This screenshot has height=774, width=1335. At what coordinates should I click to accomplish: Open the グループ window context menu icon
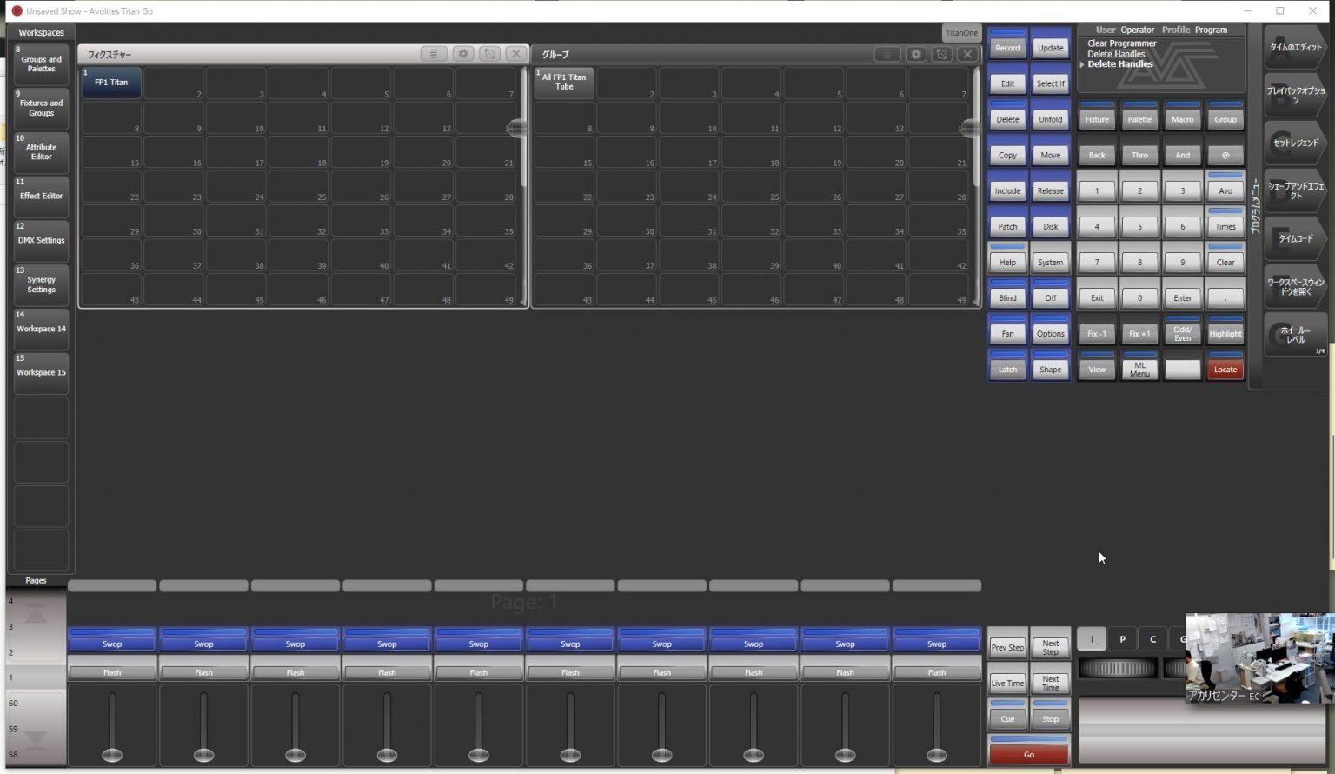(887, 54)
